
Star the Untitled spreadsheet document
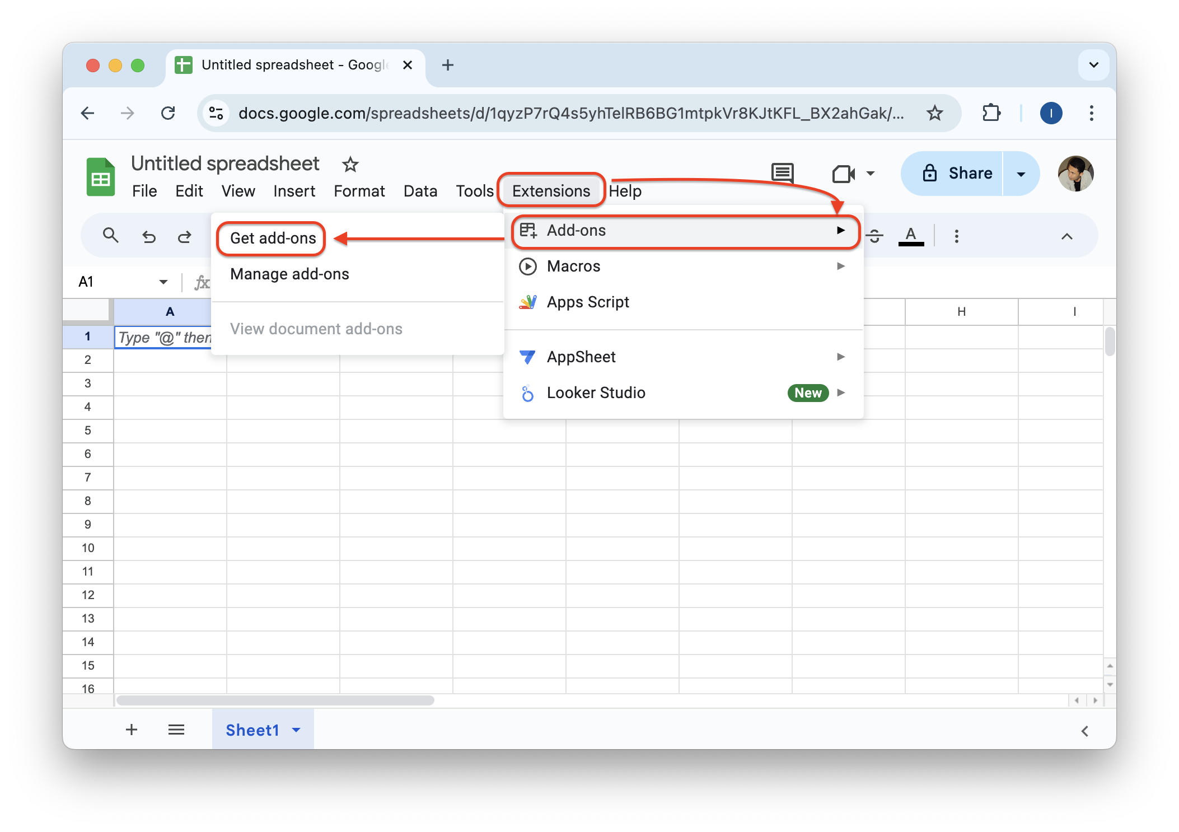(x=350, y=165)
